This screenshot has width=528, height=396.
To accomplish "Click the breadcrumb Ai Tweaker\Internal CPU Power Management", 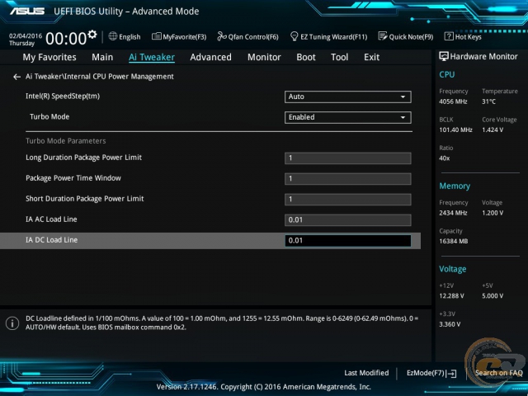I will 100,77.
